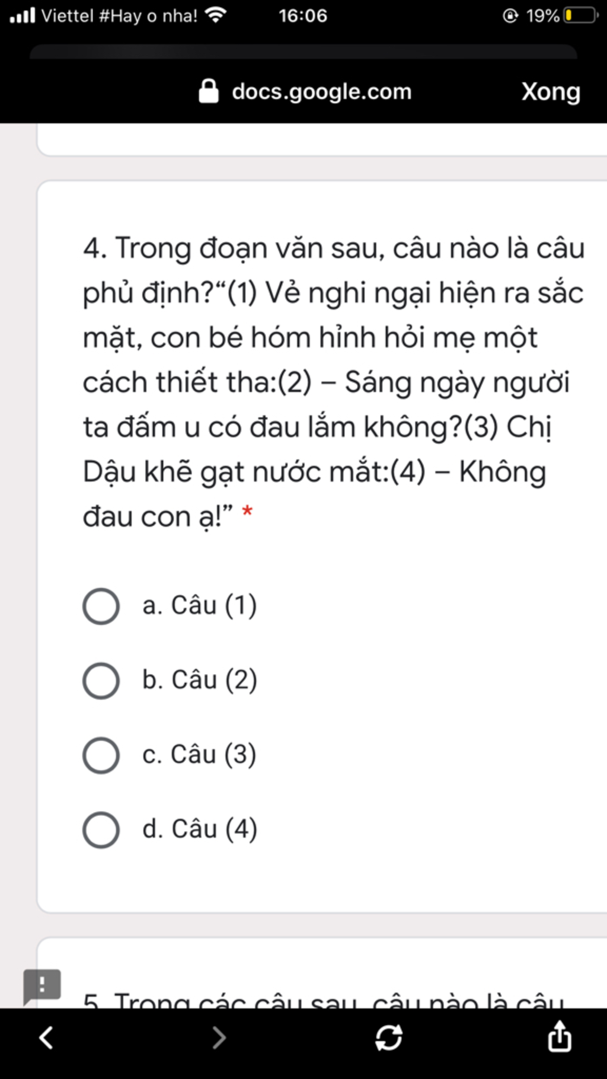Select radio option a. Câu (1)
This screenshot has height=1079, width=607.
pos(101,606)
